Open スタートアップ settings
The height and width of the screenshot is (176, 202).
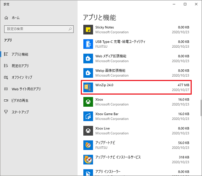[x=20, y=112]
